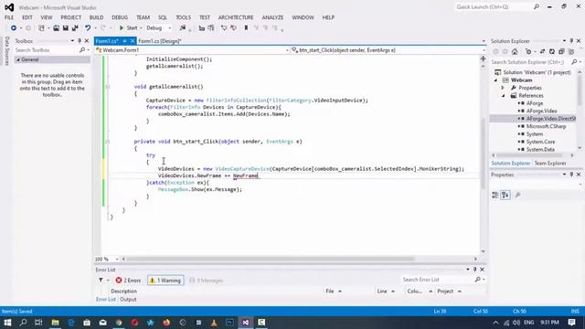This screenshot has height=329, width=585.
Task: Collapse the General group in Toolbox
Action: 18,59
